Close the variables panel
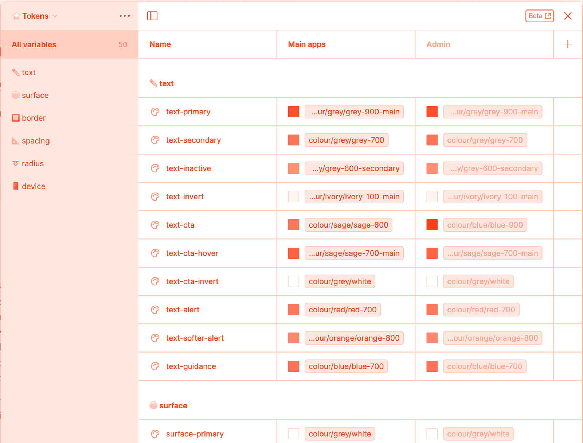 click(x=567, y=16)
